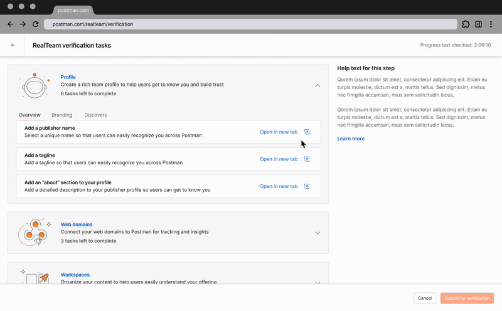
Task: Select the Overview tab
Action: pos(29,115)
